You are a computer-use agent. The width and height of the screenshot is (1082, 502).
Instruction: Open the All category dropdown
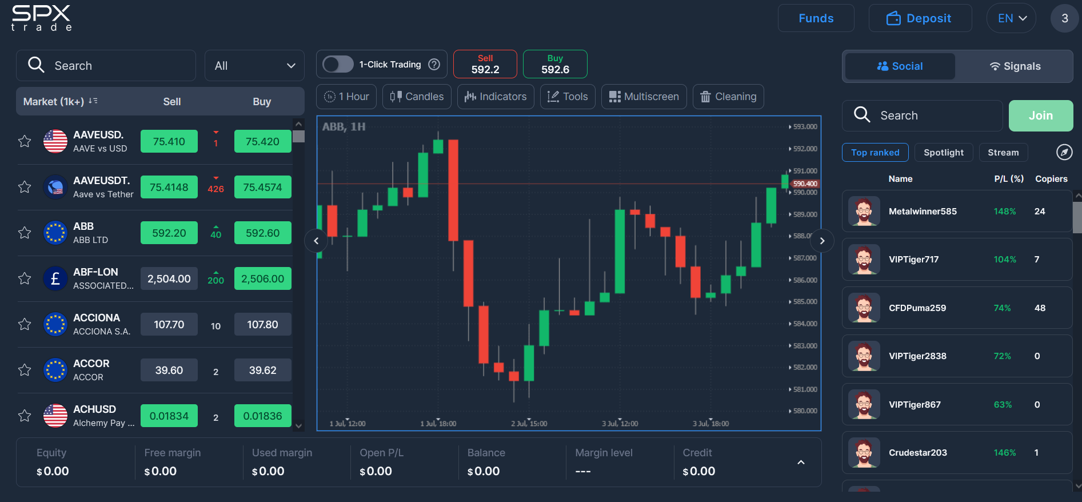tap(254, 66)
